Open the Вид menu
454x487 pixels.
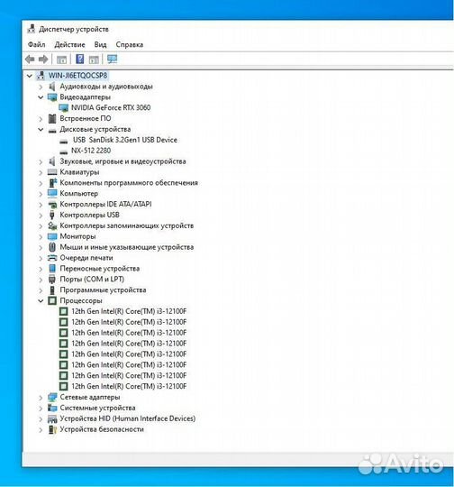pos(100,45)
